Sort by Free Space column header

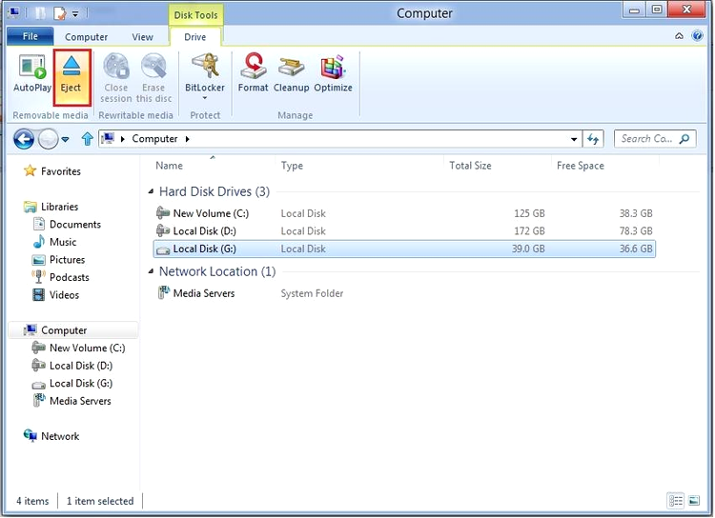point(580,166)
